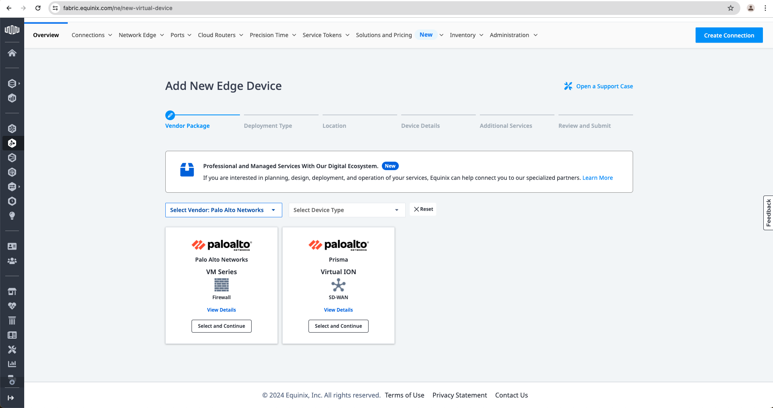This screenshot has width=773, height=408.
Task: Open the Select Vendor: Palo Alto Networks dropdown
Action: coord(223,210)
